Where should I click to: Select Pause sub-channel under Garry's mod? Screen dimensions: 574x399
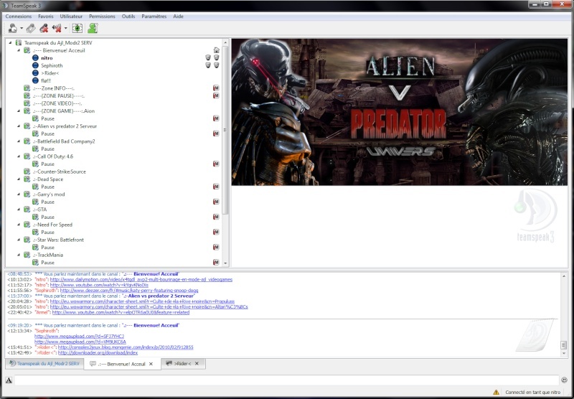click(x=47, y=202)
